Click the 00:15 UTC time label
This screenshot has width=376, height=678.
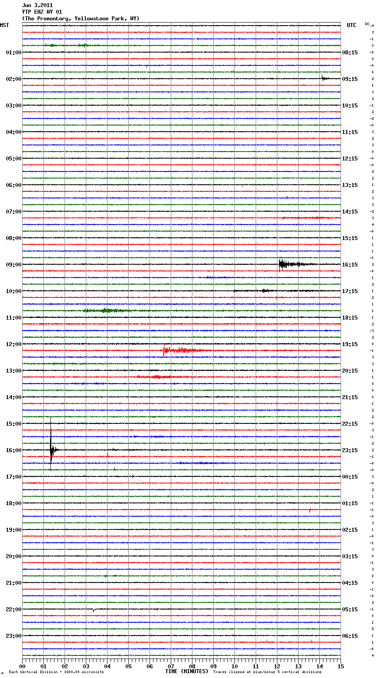(x=350, y=477)
